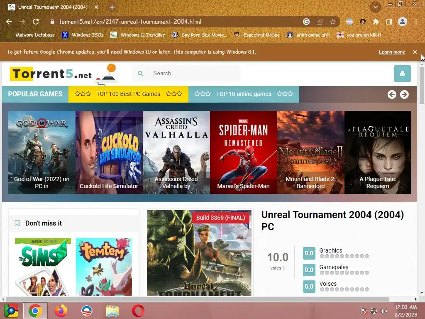Close the Unreal Tournament 2004 tab
Screen dimensions: 425x319
click(x=96, y=7)
